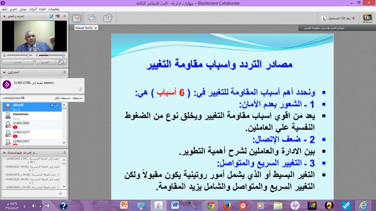Toggle the recording indicator button
The image size is (376, 211).
pos(353,18)
